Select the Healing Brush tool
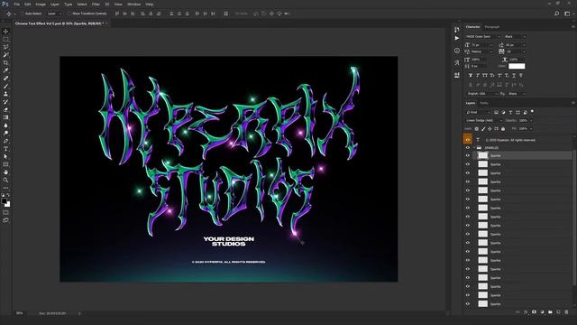This screenshot has width=577, height=325. 5,79
